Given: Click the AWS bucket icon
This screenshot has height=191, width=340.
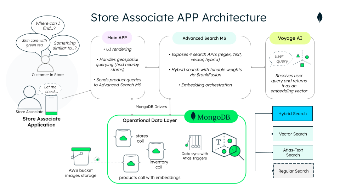Looking at the screenshot, I should pyautogui.click(x=81, y=156).
